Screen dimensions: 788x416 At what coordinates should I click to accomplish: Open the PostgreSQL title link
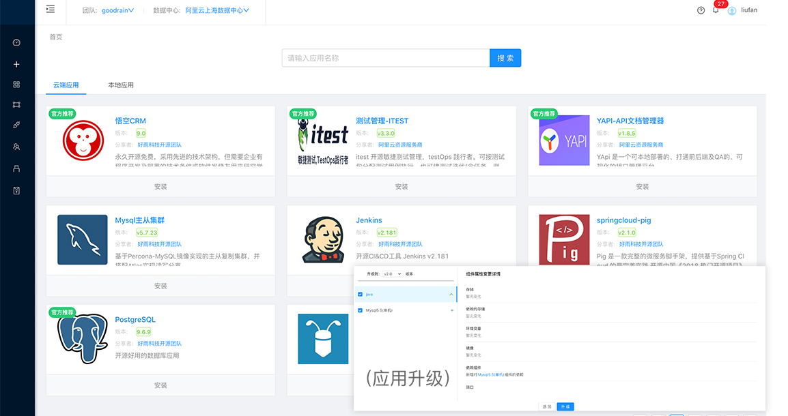(x=135, y=320)
